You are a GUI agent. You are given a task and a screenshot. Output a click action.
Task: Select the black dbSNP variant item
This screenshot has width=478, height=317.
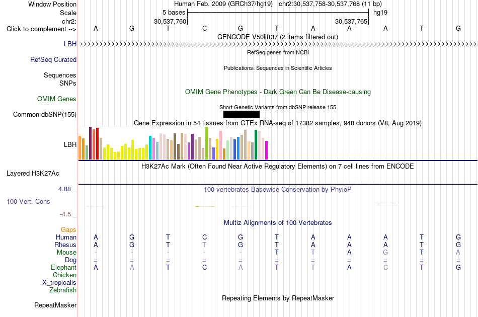coord(242,114)
